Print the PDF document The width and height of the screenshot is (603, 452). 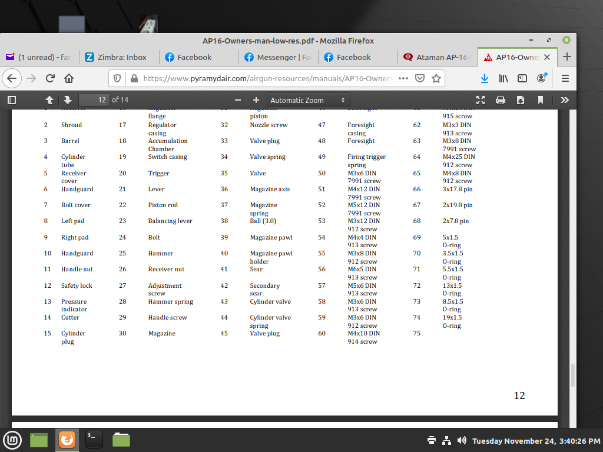coord(501,100)
